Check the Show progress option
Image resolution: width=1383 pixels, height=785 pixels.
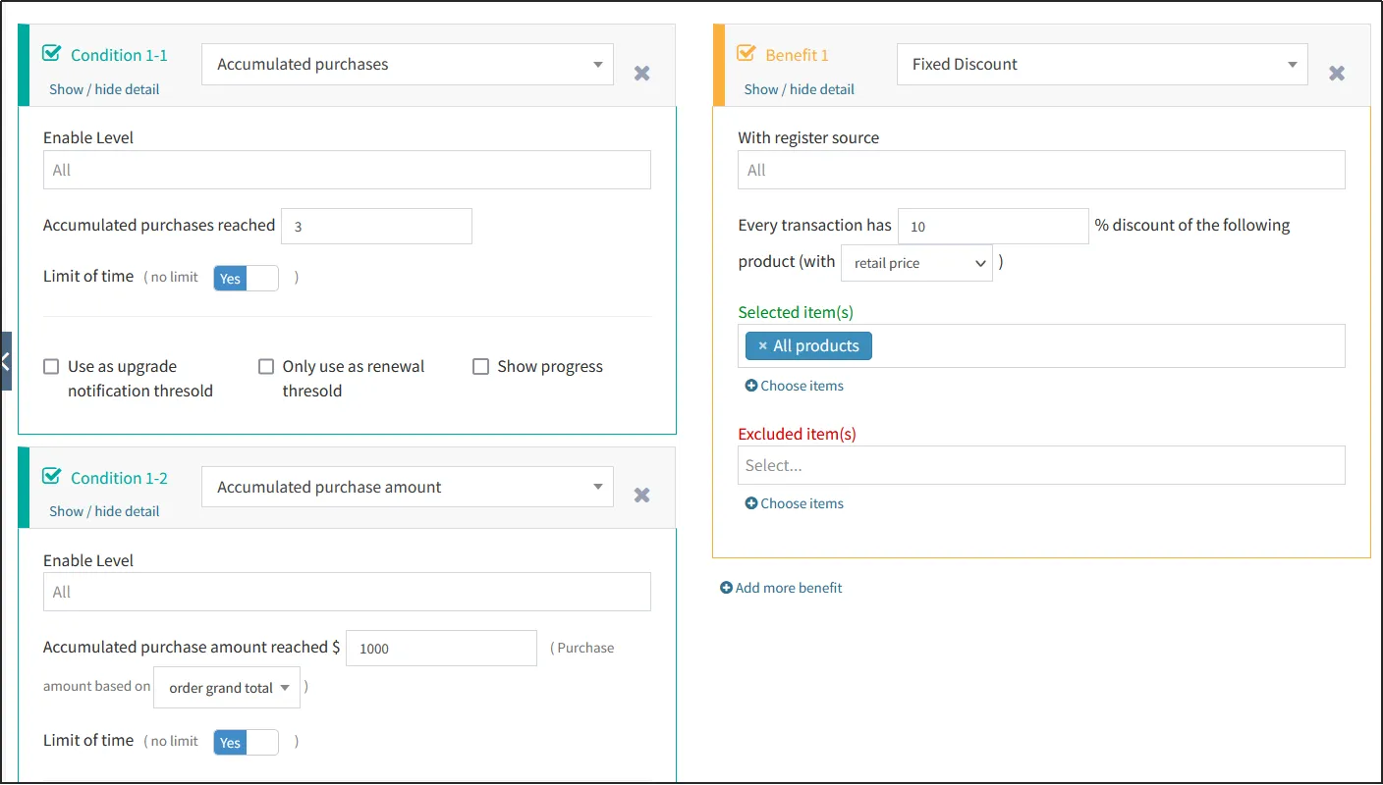tap(480, 367)
